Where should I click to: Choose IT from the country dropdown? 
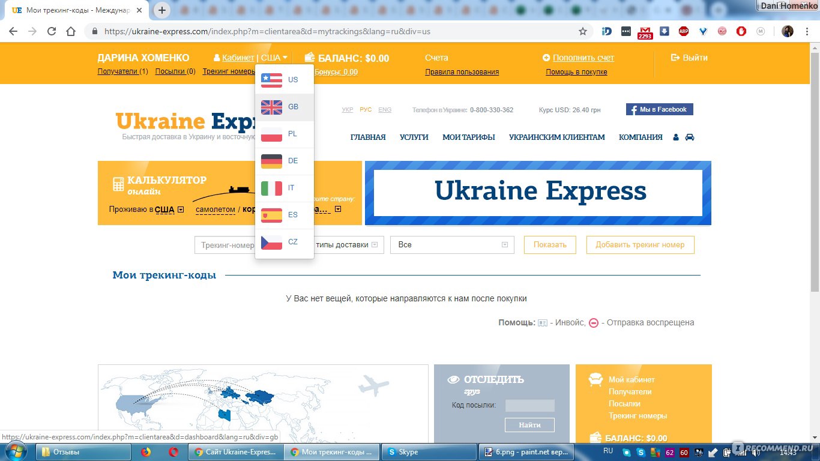[285, 188]
